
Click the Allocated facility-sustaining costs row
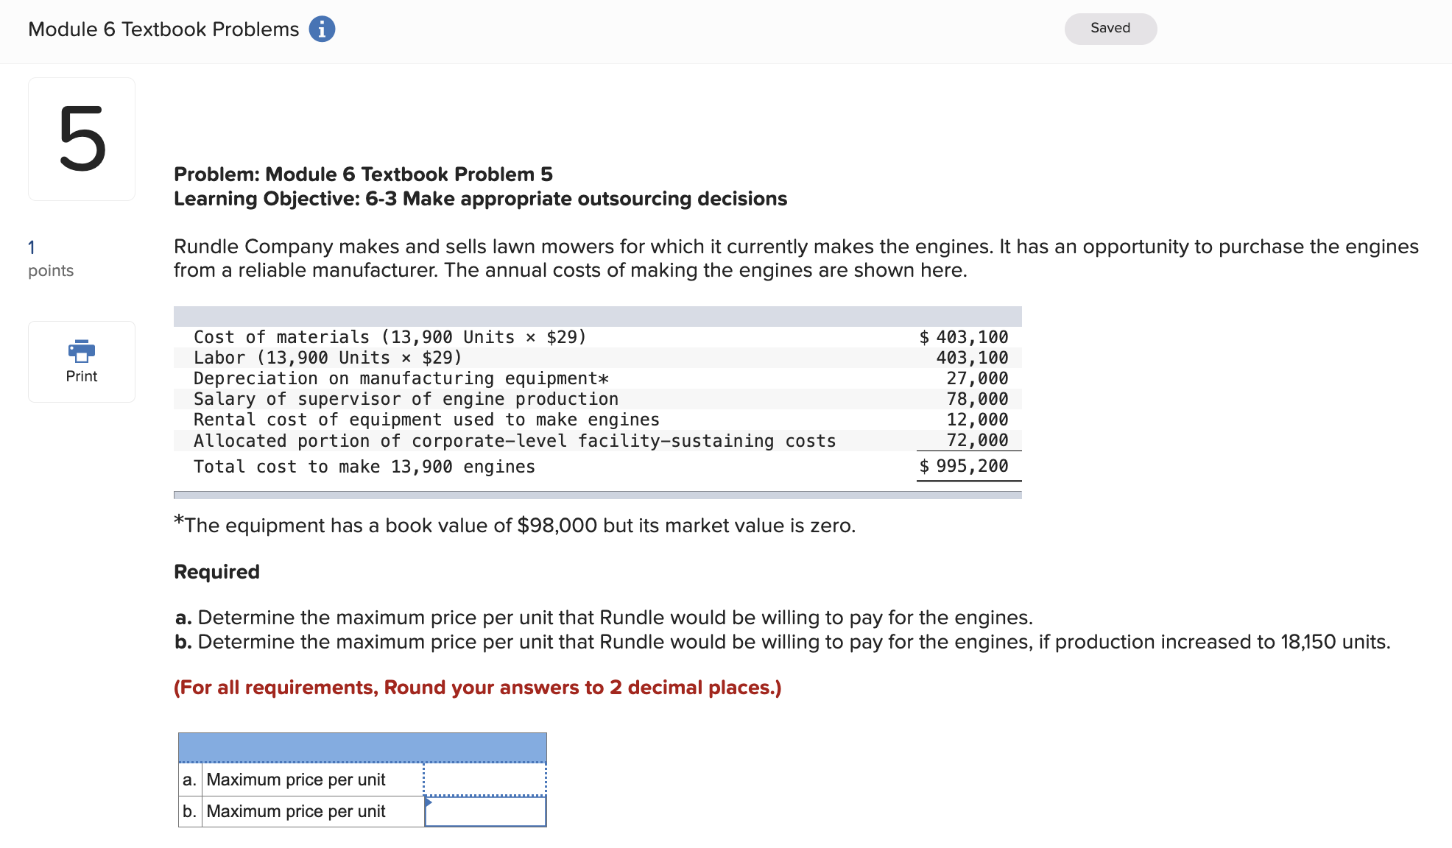515,441
